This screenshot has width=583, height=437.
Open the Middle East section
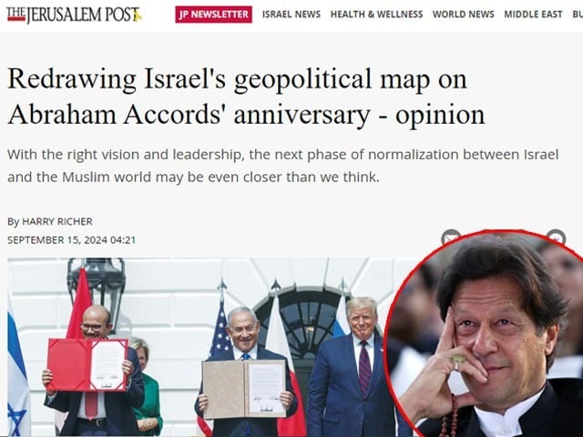coord(533,15)
